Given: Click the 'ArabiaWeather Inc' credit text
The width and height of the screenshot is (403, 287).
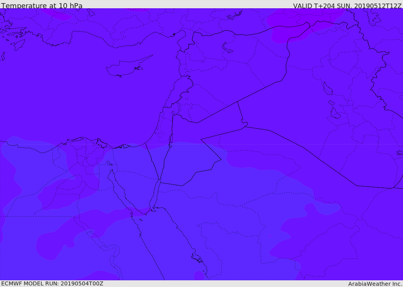Looking at the screenshot, I should pos(375,284).
